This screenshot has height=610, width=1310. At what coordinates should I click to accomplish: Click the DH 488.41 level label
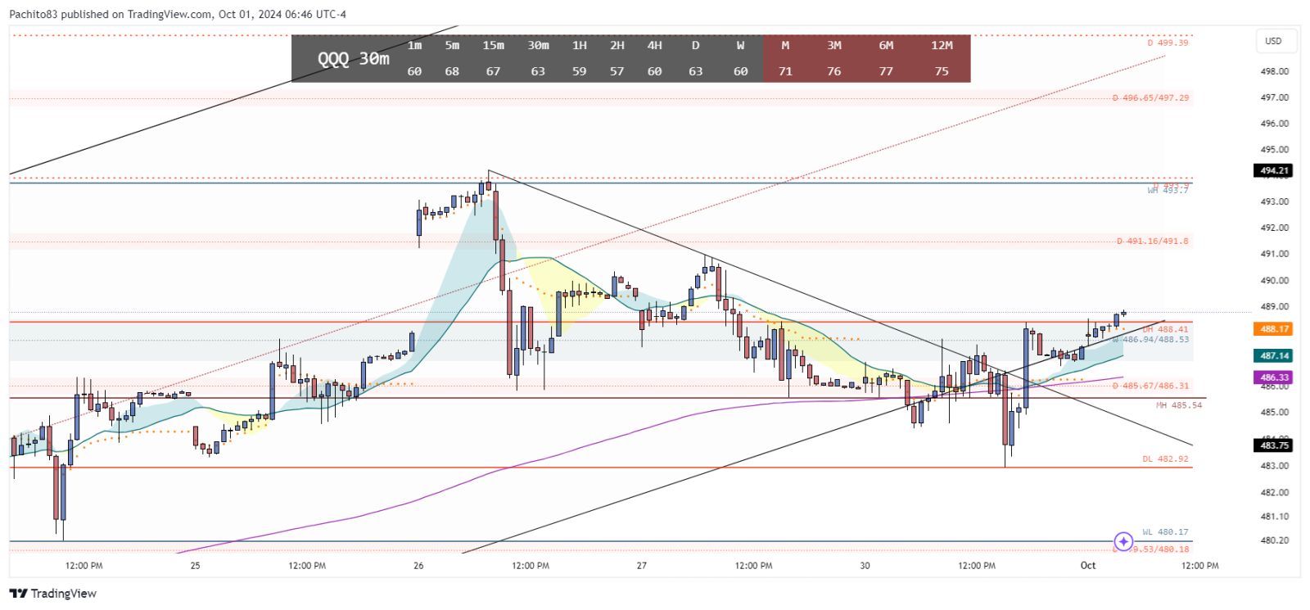tap(1166, 329)
